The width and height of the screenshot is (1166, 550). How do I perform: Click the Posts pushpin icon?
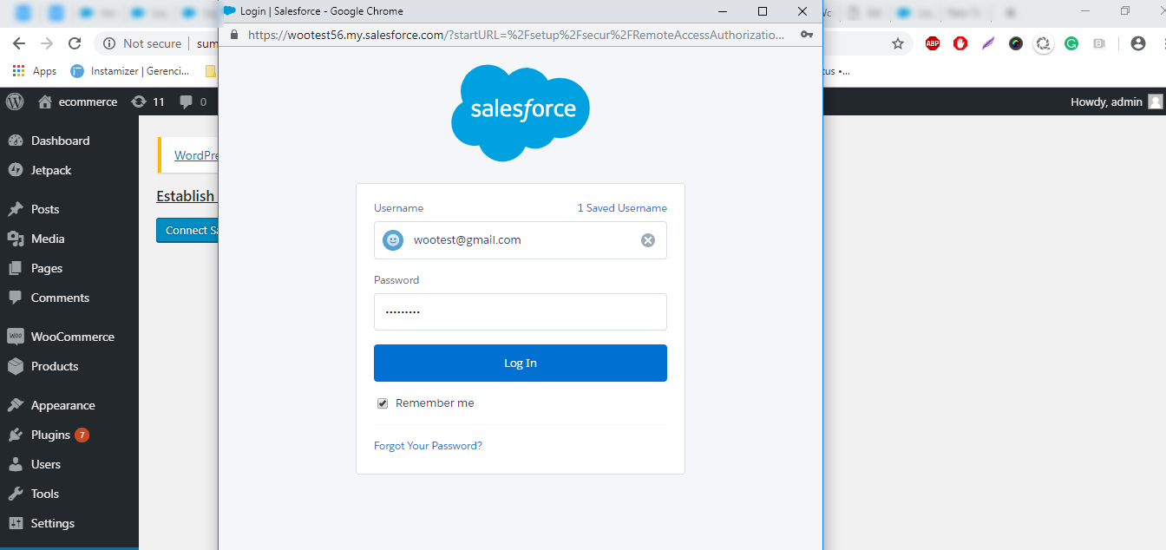[x=15, y=209]
